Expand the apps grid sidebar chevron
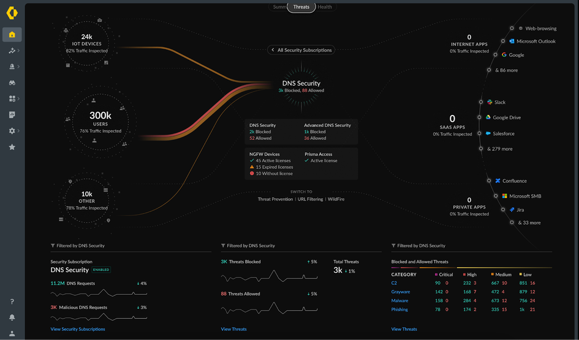Screen dimensions: 579x340 pyautogui.click(x=18, y=98)
